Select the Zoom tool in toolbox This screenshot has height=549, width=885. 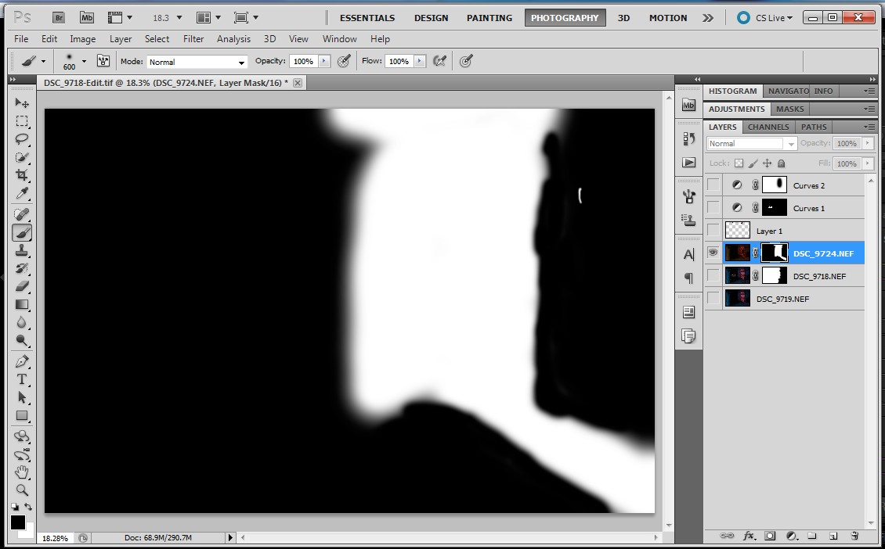coord(22,490)
